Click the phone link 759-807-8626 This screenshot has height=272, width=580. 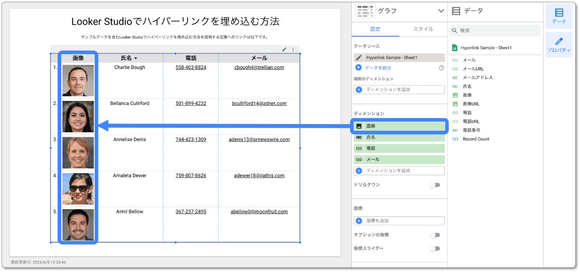point(191,176)
